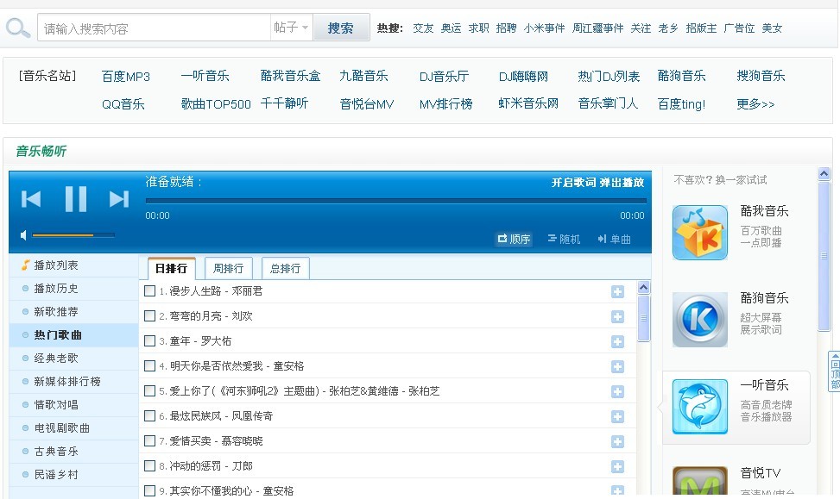The height and width of the screenshot is (499, 840).
Task: Open the 酷我音乐盒 link
Action: tap(290, 76)
